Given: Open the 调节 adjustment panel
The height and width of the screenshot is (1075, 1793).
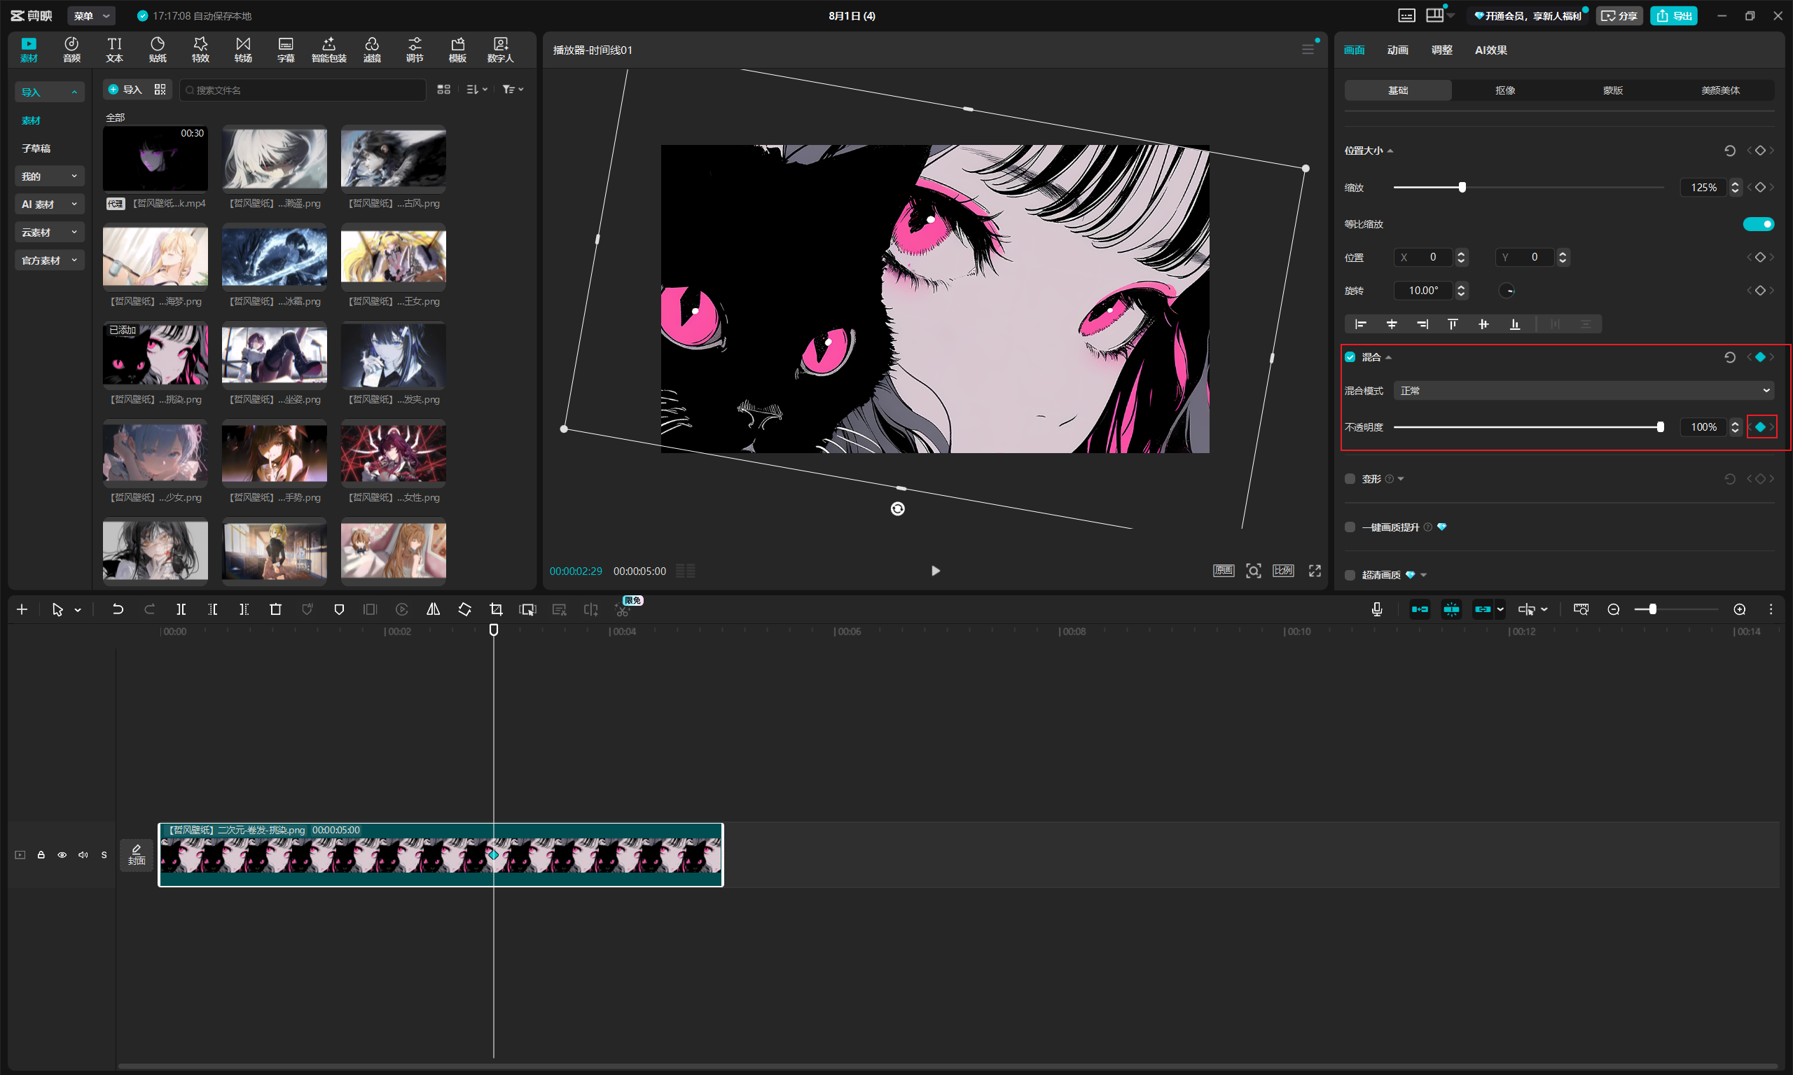Looking at the screenshot, I should [415, 49].
